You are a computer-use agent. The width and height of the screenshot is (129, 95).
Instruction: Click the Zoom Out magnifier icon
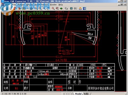pos(36,9)
